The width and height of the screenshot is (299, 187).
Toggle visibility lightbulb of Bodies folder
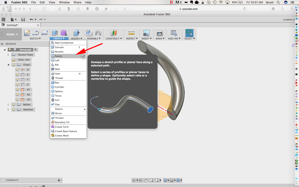pyautogui.click(x=13, y=104)
